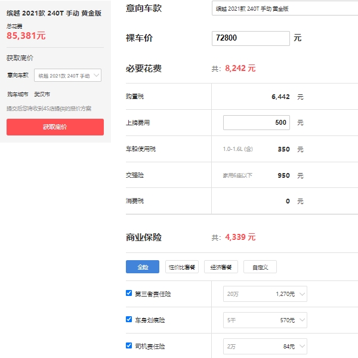
Task: Open the left panel 意向车款 dropdown
Action: coord(67,76)
